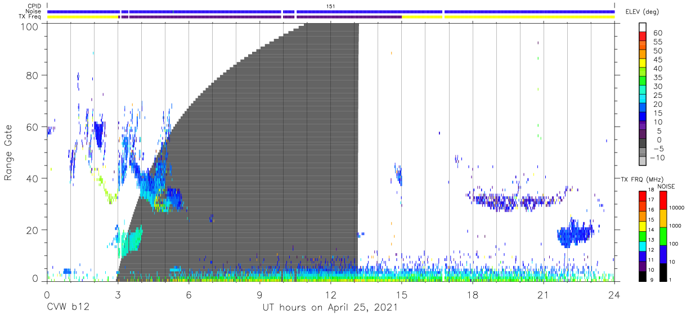
Task: Pick the blue segment of the NOISE colorbar
Action: point(662,254)
